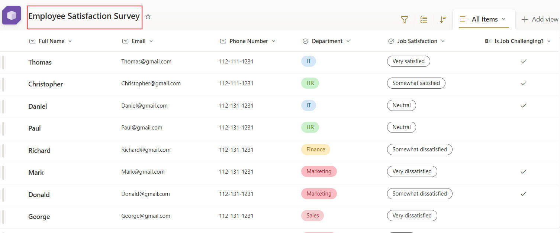Toggle Thomas's Is Job Challenging checkmark

[x=524, y=61]
